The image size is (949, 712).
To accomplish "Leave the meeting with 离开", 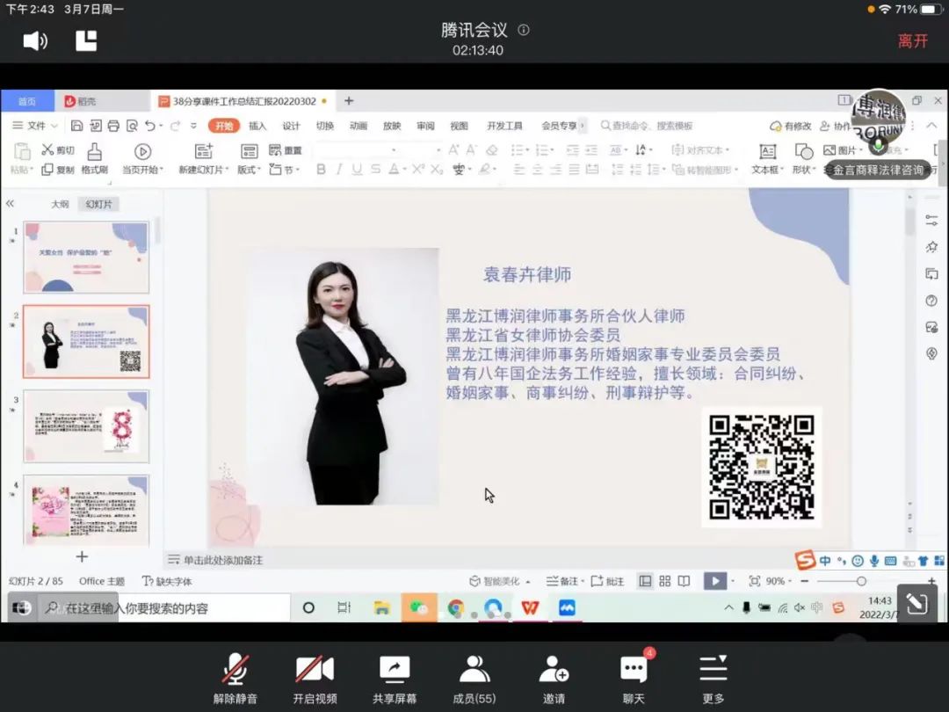I will pos(913,40).
